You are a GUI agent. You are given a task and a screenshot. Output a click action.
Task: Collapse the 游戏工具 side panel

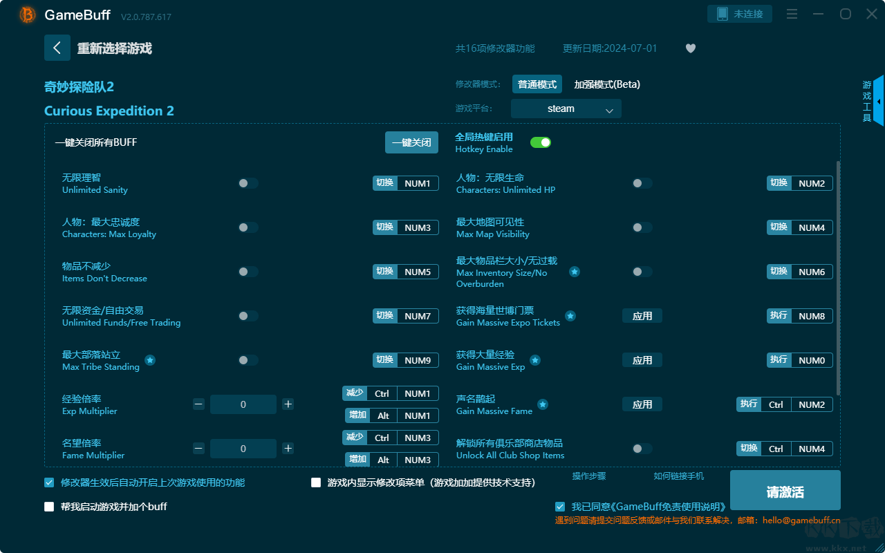point(877,101)
